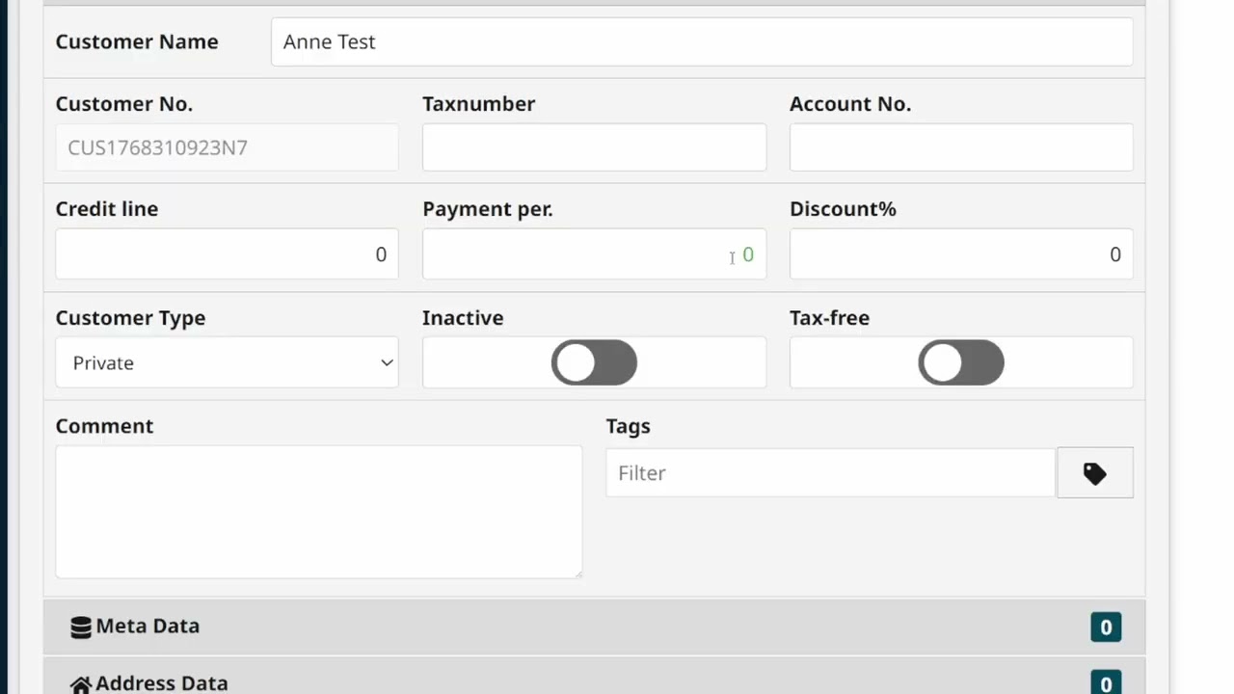This screenshot has width=1234, height=694.
Task: Click the disabled Customer No. field CUS1768310923N7
Action: point(227,147)
